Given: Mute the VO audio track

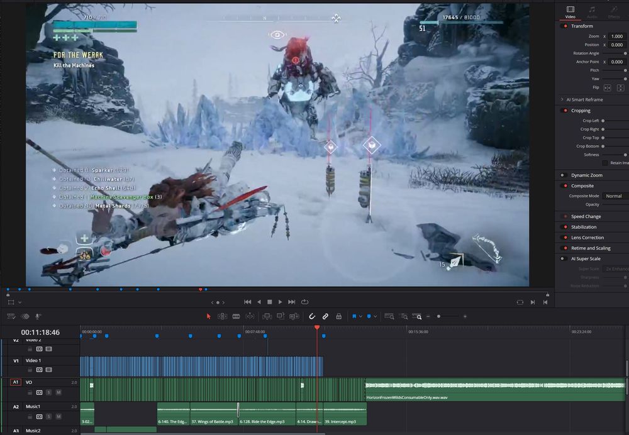Looking at the screenshot, I should pos(58,392).
